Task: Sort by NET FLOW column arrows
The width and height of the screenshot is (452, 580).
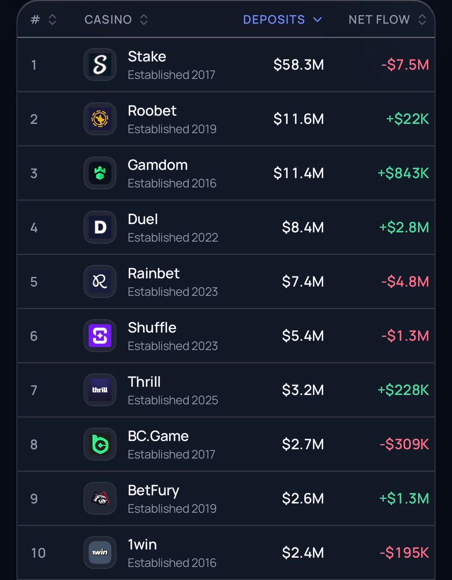Action: (x=422, y=20)
